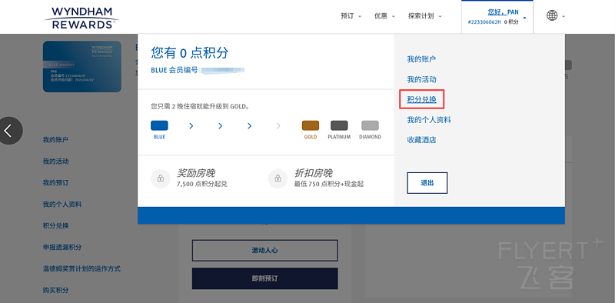Select the PLATINUM tier swatch
The height and width of the screenshot is (303, 615).
339,125
